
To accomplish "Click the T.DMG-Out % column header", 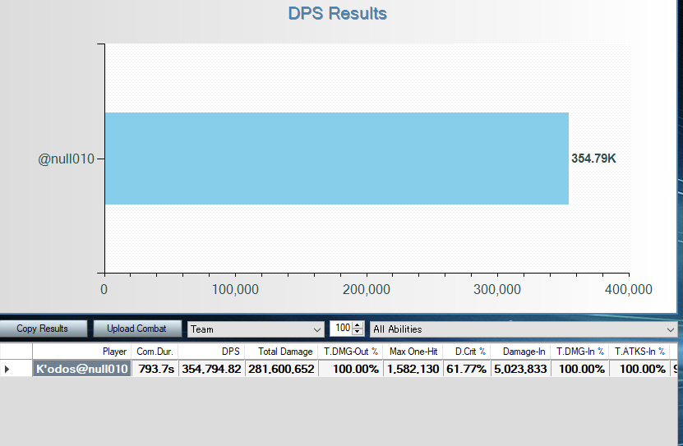I will [x=350, y=352].
